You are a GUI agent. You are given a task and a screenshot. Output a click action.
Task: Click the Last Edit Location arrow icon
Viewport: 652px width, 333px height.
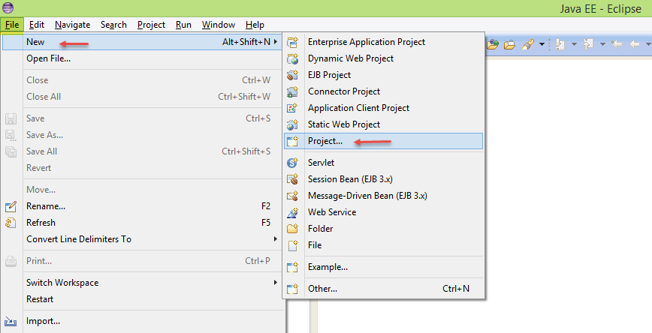(617, 43)
